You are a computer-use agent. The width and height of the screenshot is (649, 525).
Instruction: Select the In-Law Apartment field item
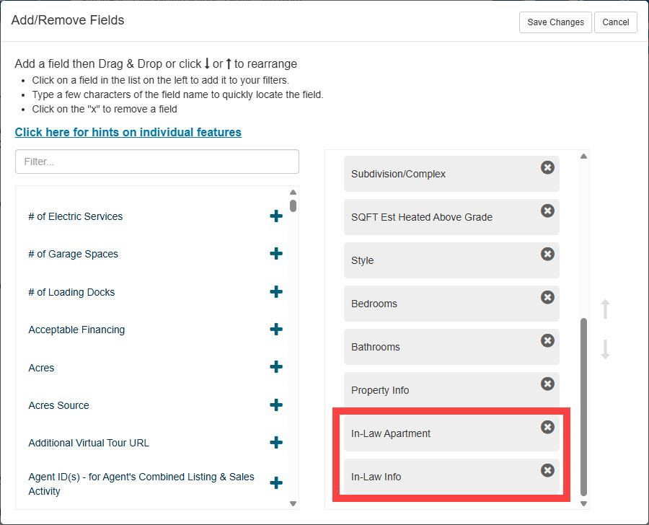tap(451, 433)
